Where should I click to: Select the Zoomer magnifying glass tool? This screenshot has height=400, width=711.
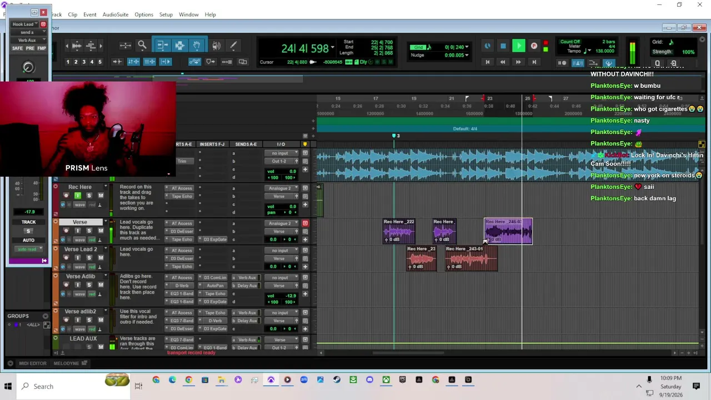[x=142, y=46]
